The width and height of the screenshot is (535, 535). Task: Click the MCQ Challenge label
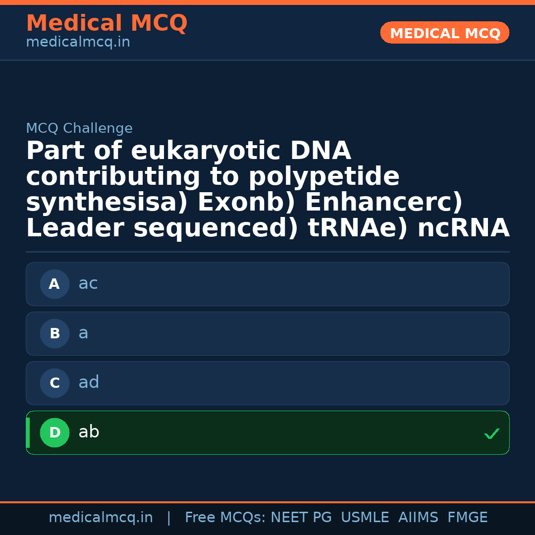(x=79, y=129)
